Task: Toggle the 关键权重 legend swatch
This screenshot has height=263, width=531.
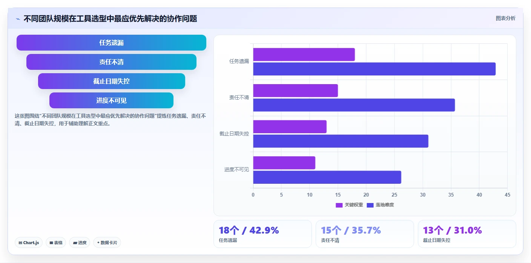Action: [x=339, y=205]
